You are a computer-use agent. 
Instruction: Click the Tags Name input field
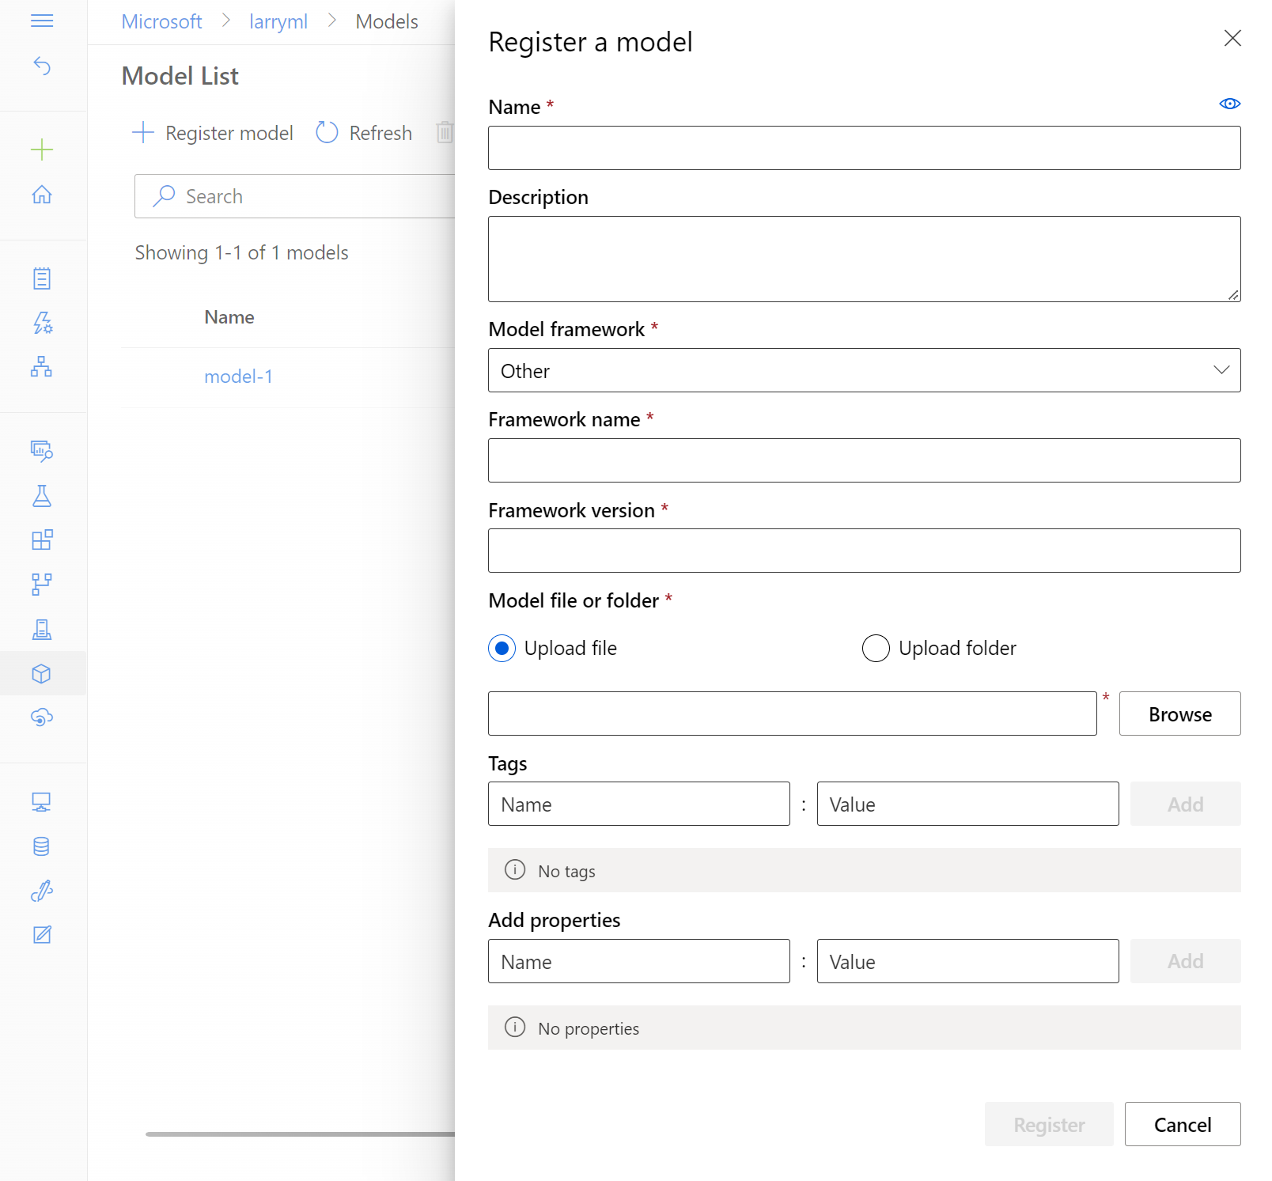click(x=638, y=804)
